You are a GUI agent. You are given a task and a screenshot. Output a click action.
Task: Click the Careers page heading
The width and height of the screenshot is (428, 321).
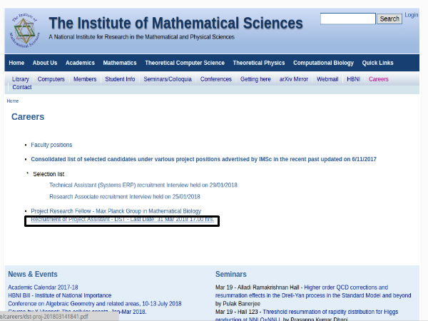pos(28,117)
